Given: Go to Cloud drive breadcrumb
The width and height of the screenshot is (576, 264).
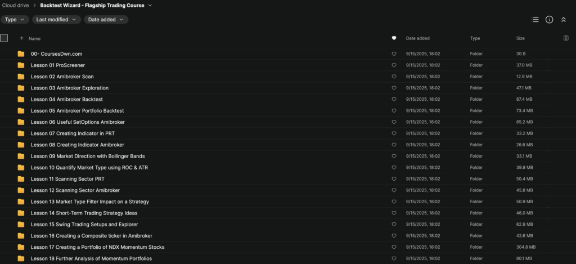Looking at the screenshot, I should click(16, 6).
